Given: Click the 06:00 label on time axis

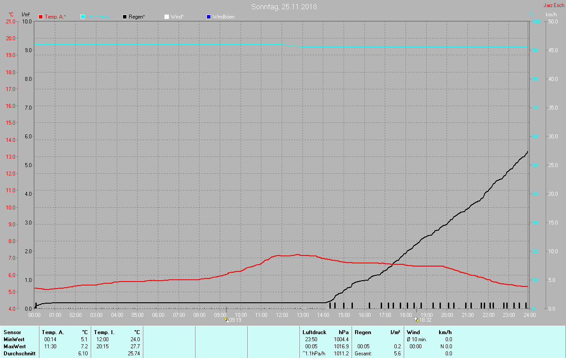Looking at the screenshot, I should 158,315.
